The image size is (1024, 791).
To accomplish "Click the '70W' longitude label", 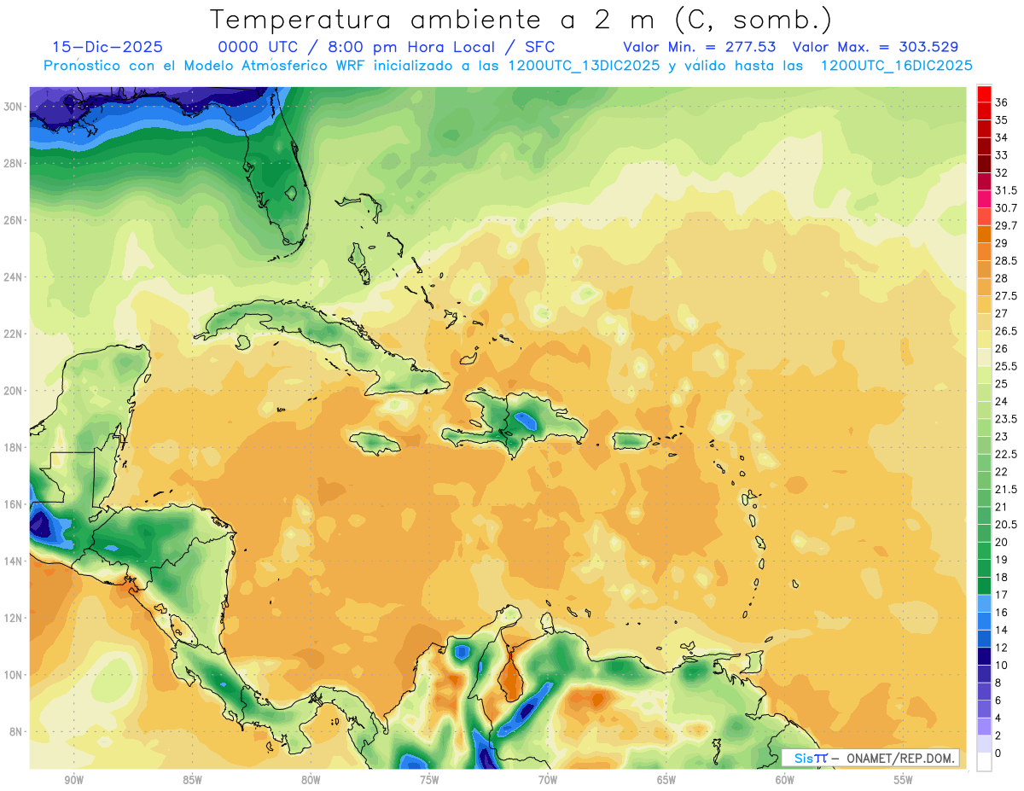I will tap(548, 780).
